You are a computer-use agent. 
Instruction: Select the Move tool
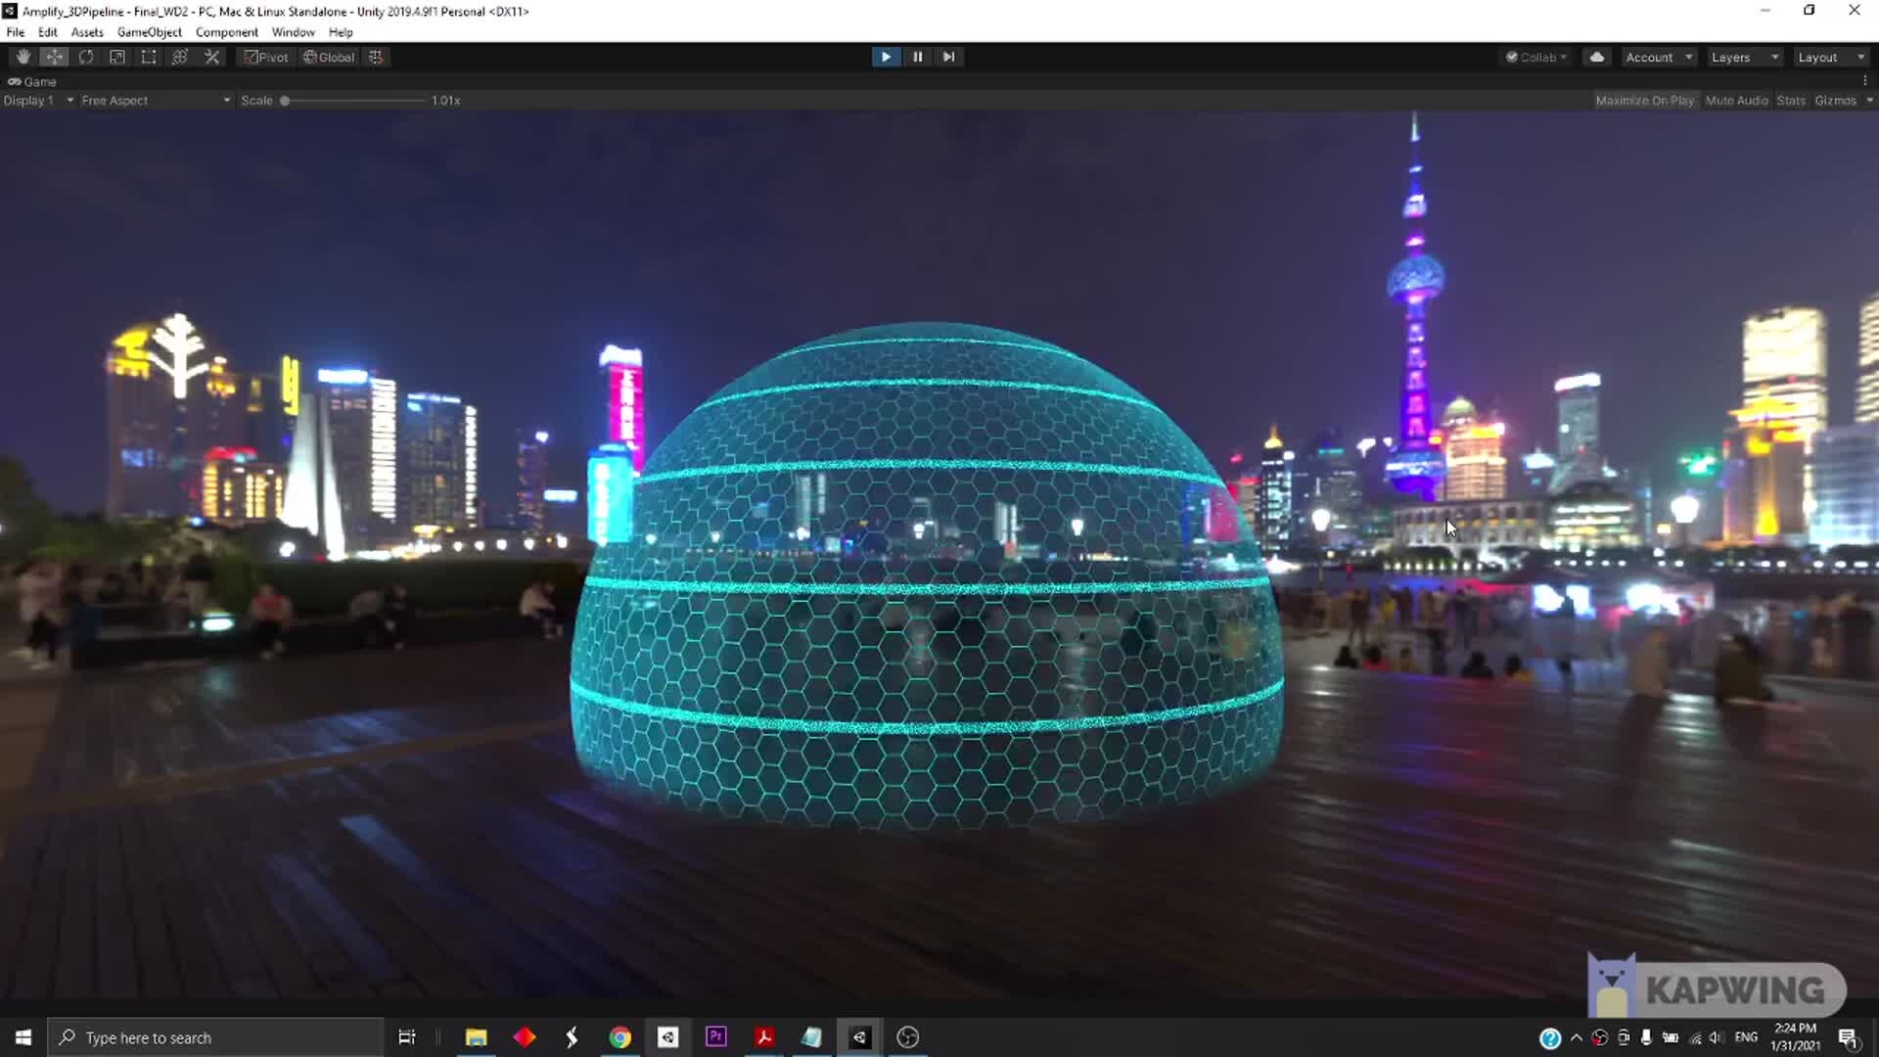[x=54, y=56]
